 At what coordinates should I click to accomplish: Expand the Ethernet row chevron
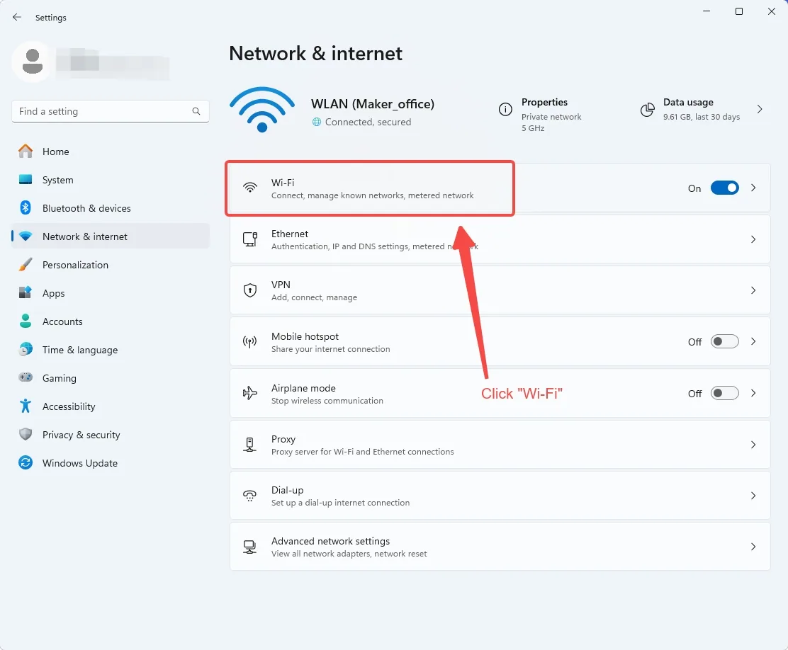pyautogui.click(x=753, y=239)
